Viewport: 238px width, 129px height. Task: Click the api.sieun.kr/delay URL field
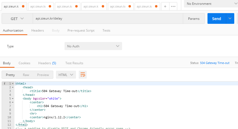coord(108,18)
